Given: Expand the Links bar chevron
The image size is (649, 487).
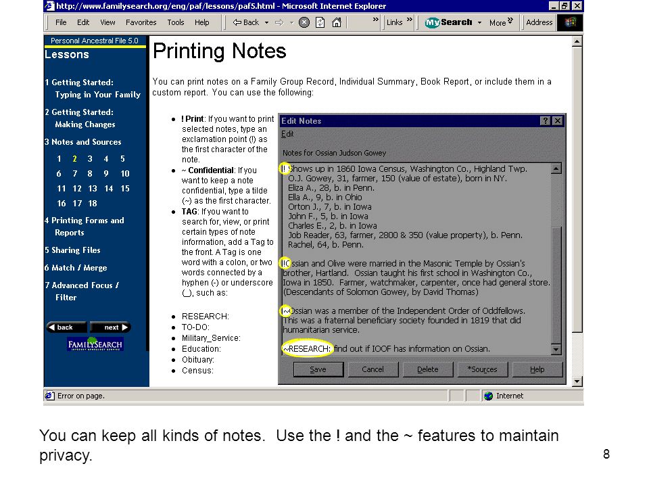Looking at the screenshot, I should (x=410, y=20).
